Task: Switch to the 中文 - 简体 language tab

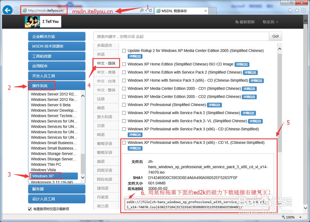Action: [x=106, y=63]
